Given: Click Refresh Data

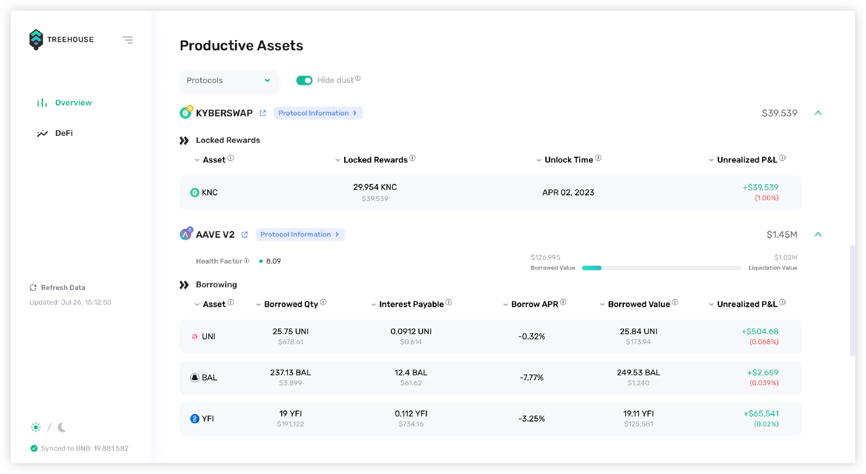Looking at the screenshot, I should tap(57, 288).
